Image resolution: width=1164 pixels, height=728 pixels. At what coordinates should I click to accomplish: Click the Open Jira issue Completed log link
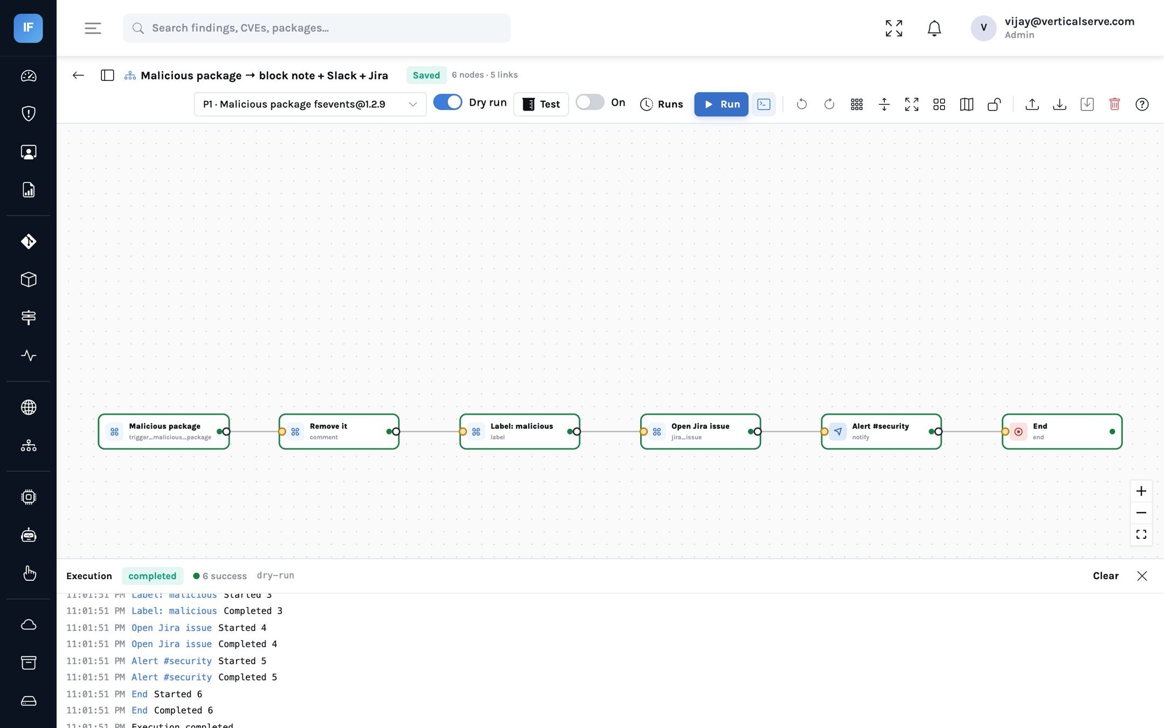tap(171, 644)
